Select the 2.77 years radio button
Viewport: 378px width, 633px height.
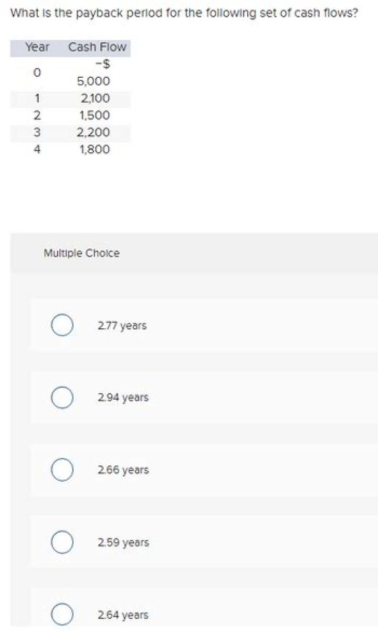pos(62,326)
